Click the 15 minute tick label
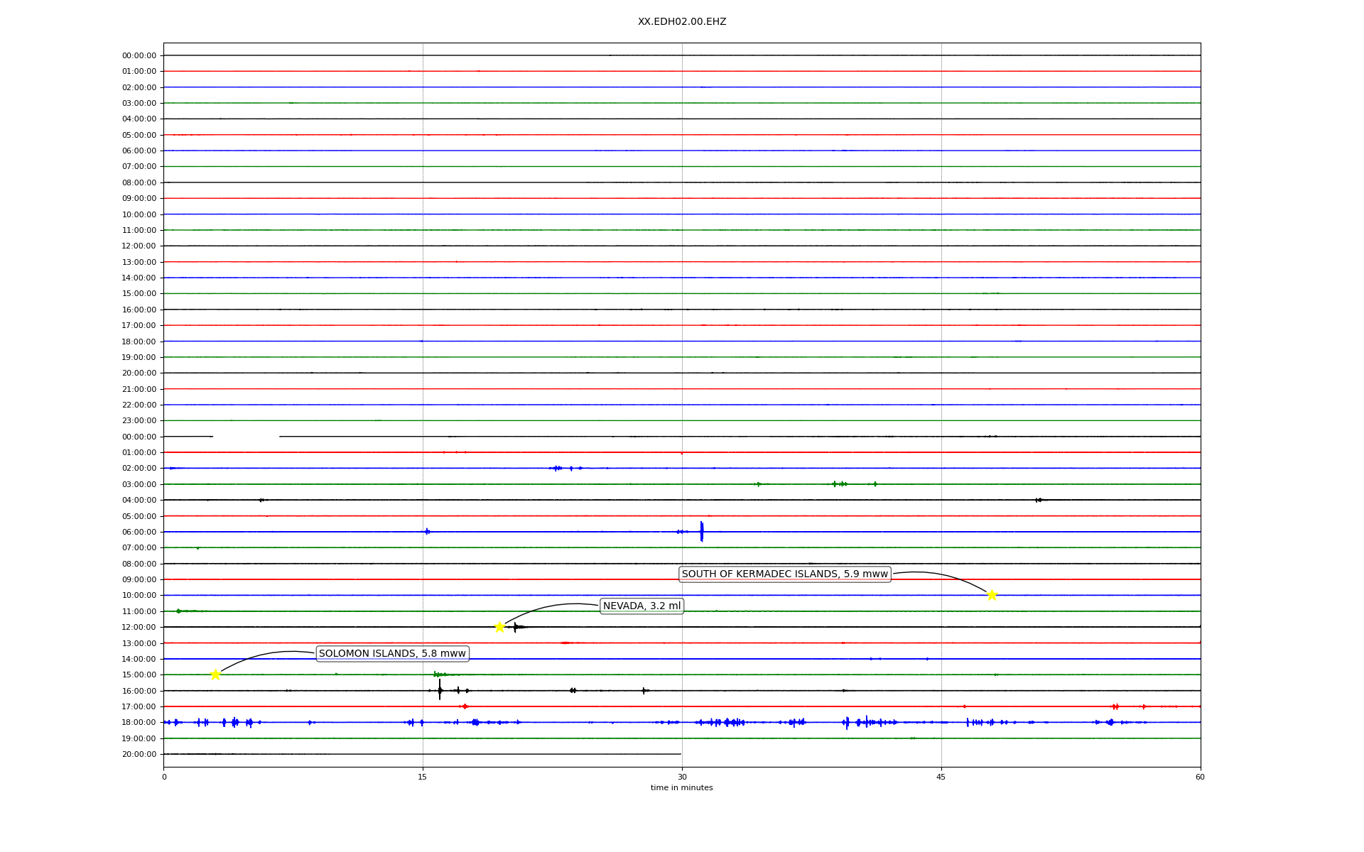Viewport: 1364px width, 852px height. pos(423,777)
